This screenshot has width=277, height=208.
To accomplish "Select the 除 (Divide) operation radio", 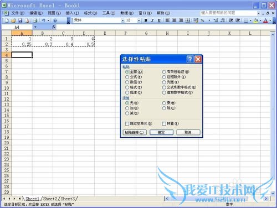I will click(164, 108).
